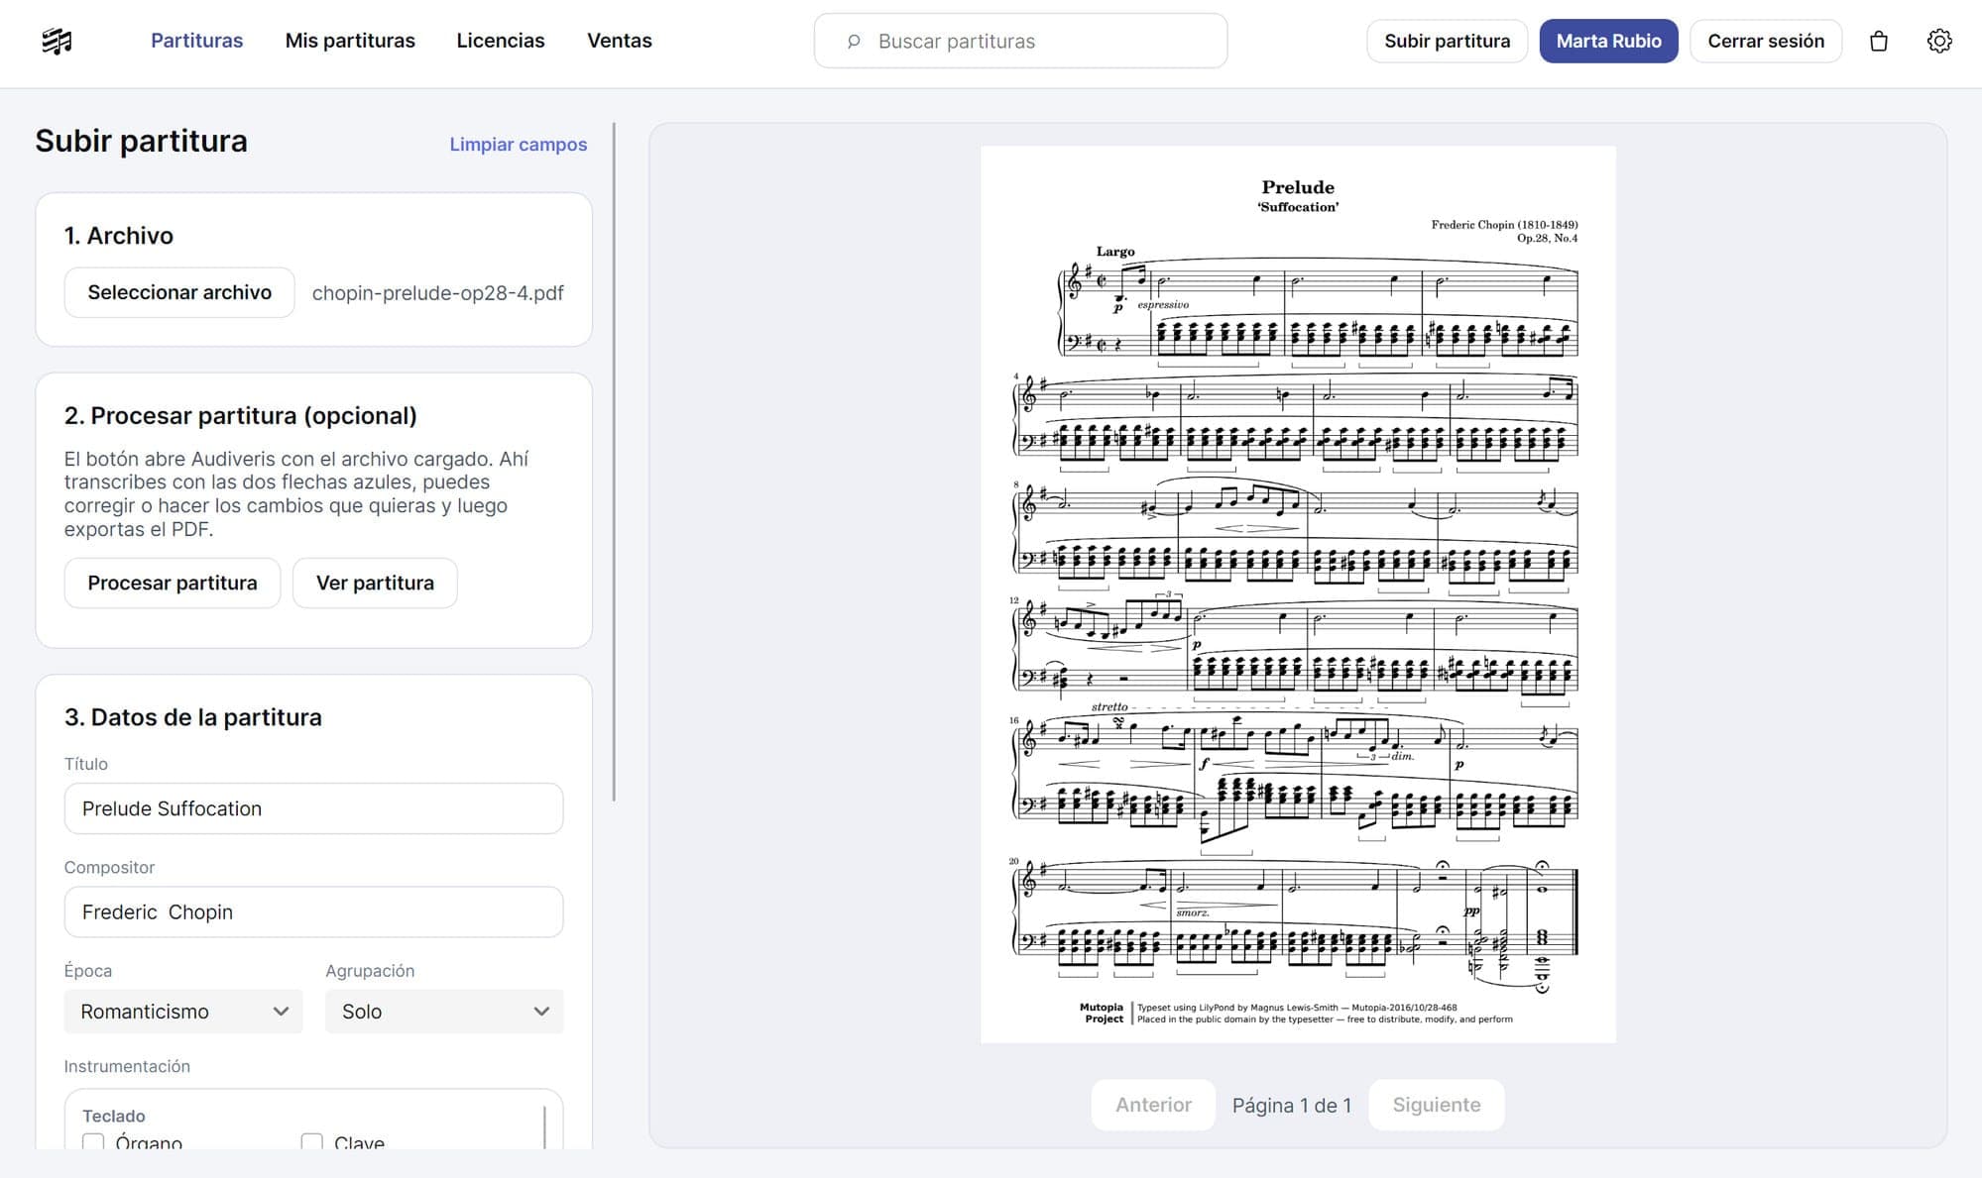The height and width of the screenshot is (1178, 1982).
Task: Open Mis partituras in the navigation
Action: tap(350, 41)
